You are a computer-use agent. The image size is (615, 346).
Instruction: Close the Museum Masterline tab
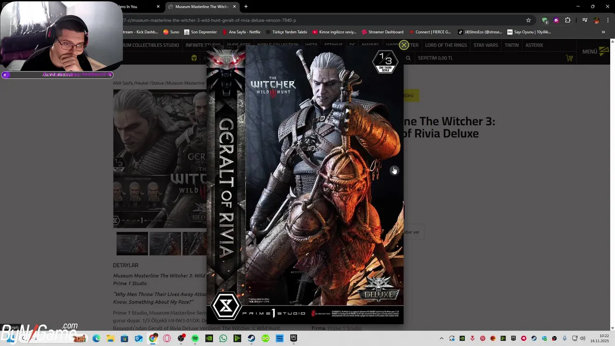coord(234,7)
